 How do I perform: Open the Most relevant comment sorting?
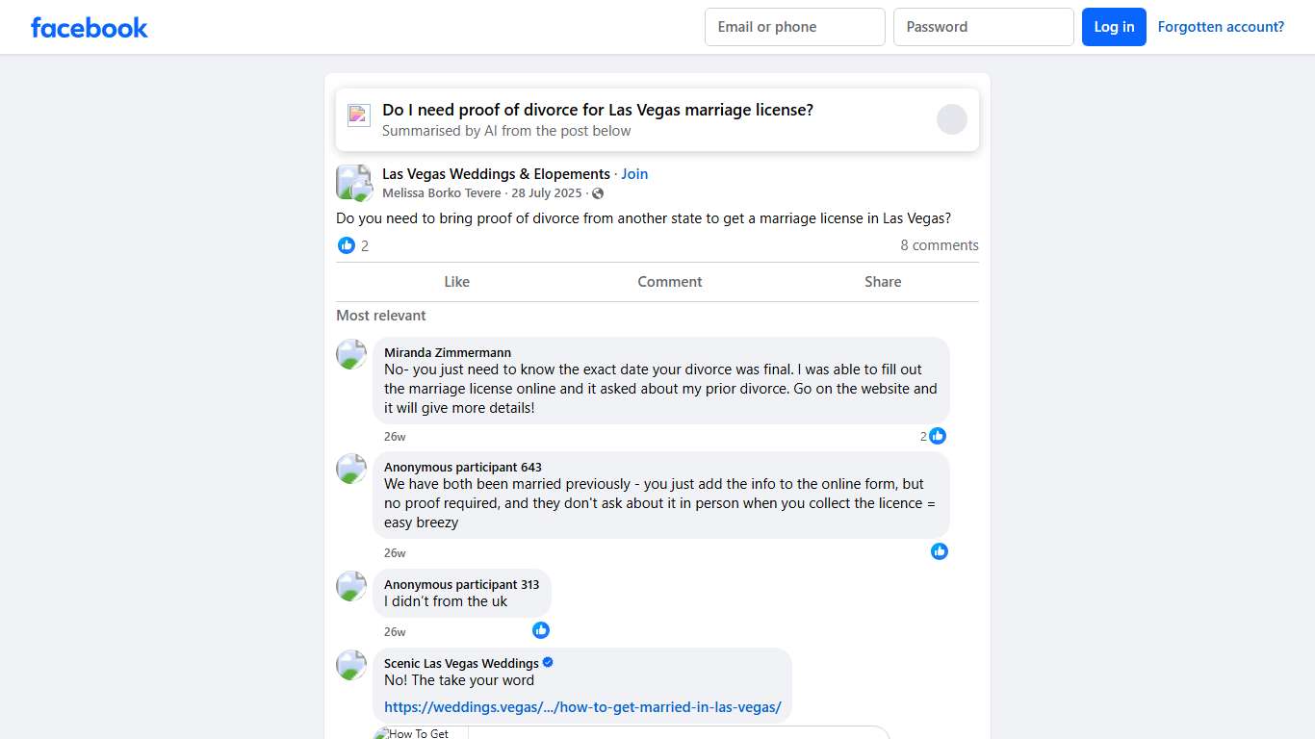coord(381,316)
